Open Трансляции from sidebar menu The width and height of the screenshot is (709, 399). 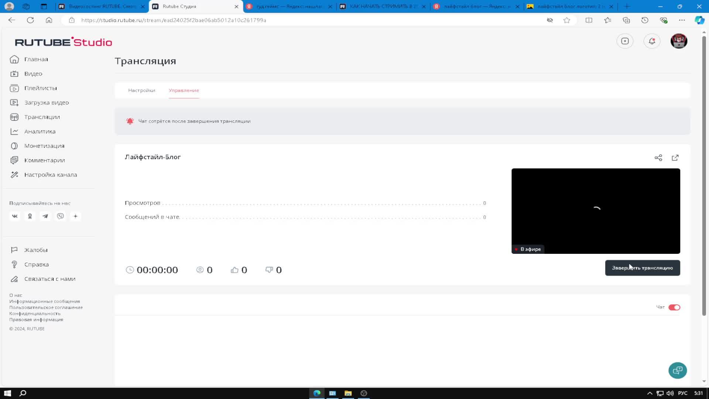(x=42, y=117)
